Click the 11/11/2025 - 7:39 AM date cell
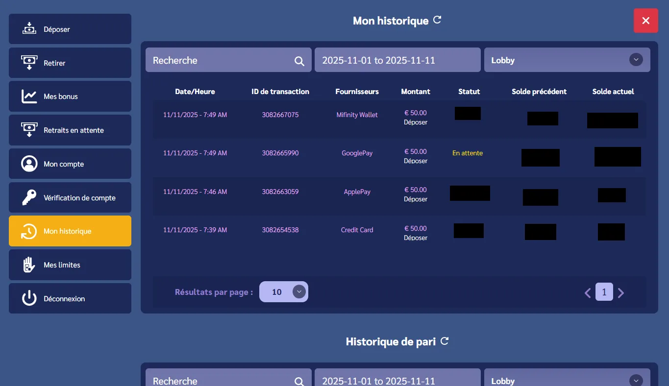The height and width of the screenshot is (386, 669). [x=195, y=230]
